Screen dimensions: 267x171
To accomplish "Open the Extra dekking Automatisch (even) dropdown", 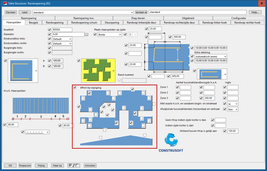I will [x=211, y=57].
